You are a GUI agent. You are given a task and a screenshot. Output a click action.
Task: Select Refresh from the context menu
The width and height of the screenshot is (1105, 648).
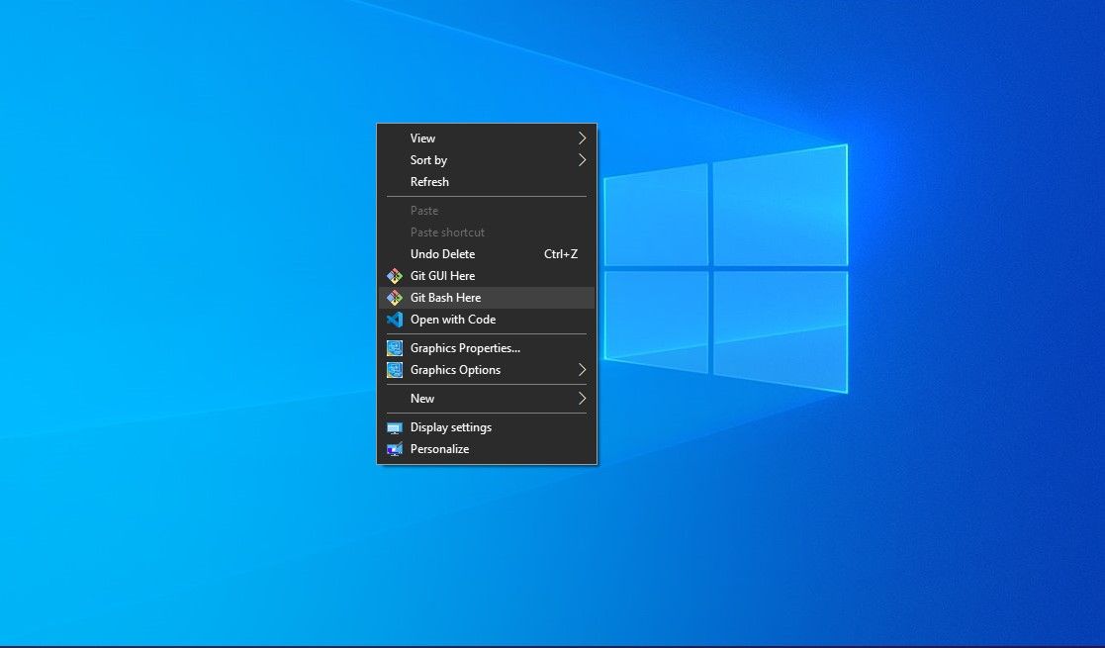pyautogui.click(x=429, y=182)
